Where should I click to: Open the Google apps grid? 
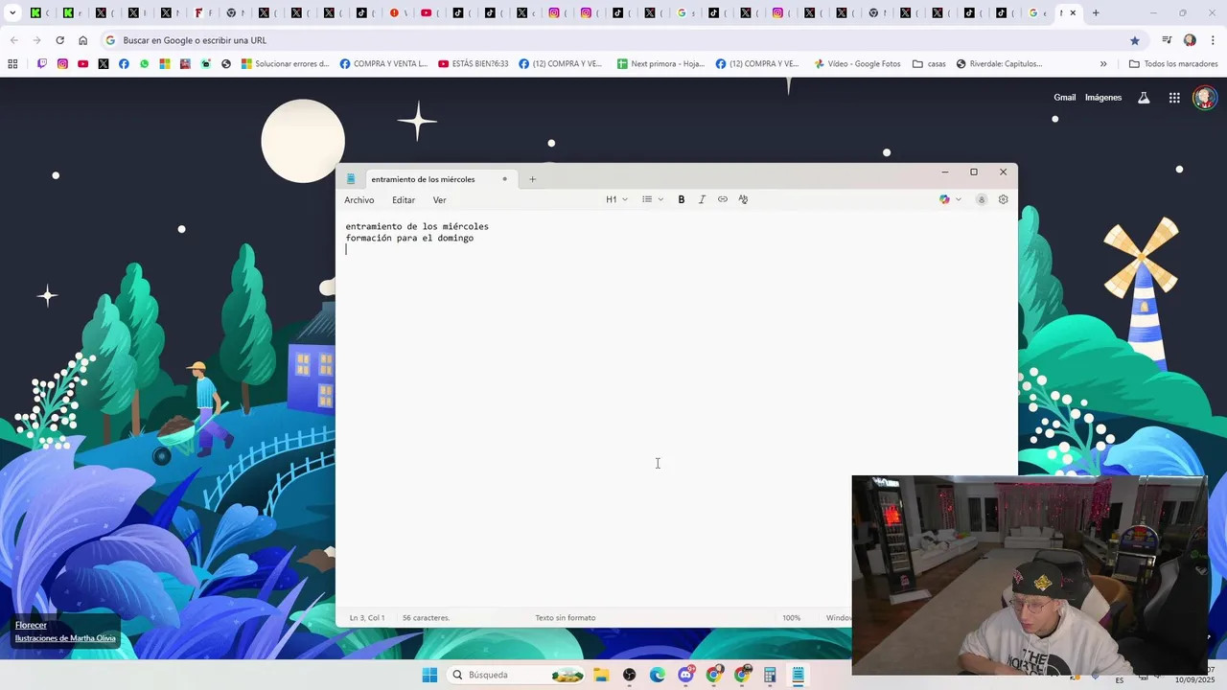(1174, 98)
